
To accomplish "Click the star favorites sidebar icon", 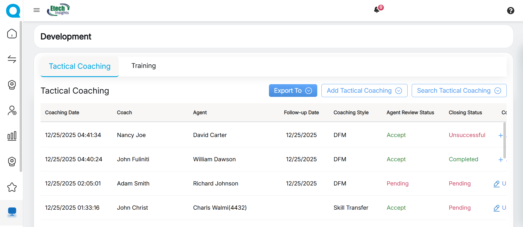I will coord(12,187).
